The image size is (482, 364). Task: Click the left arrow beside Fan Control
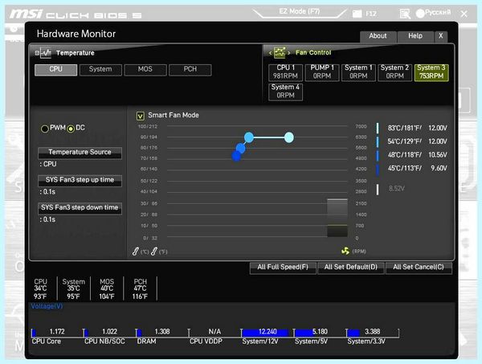pyautogui.click(x=270, y=53)
